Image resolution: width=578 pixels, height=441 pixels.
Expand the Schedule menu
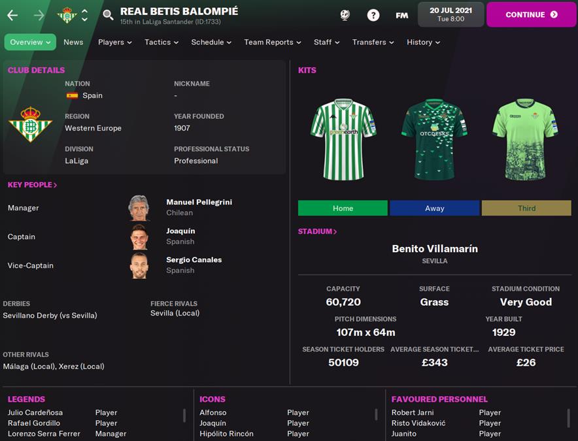tap(211, 42)
